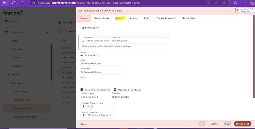255x129 pixels.
Task: Select Transaction Types in the sidebar
Action: point(27,108)
